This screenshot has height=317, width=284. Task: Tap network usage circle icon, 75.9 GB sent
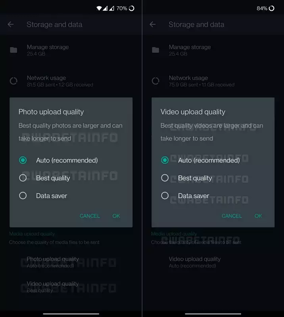pos(155,81)
